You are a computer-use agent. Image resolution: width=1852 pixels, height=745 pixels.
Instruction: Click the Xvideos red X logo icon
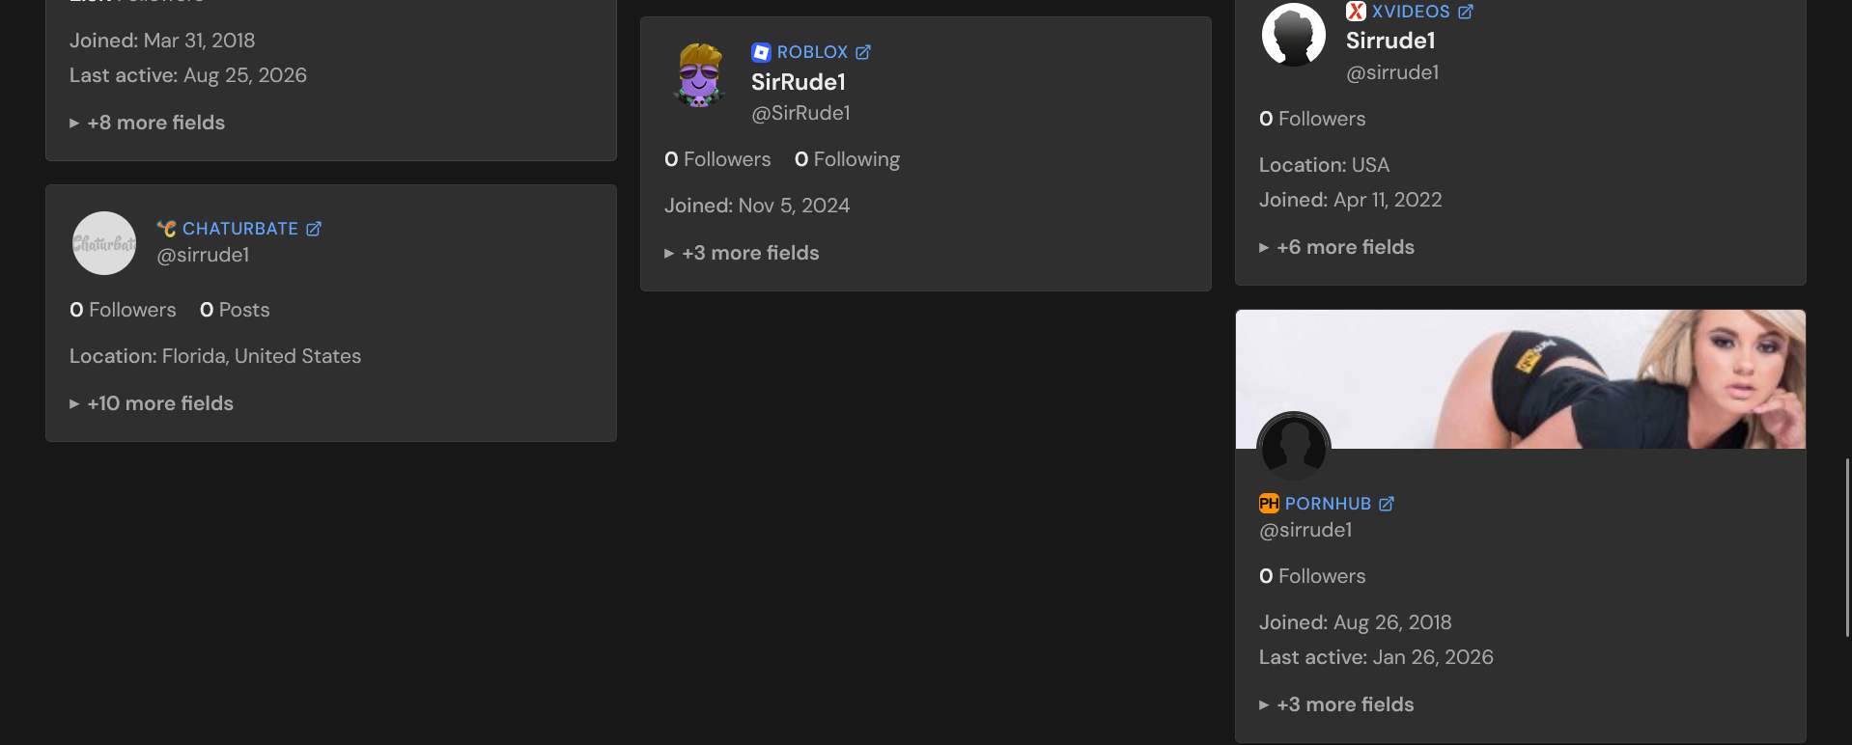1356,12
